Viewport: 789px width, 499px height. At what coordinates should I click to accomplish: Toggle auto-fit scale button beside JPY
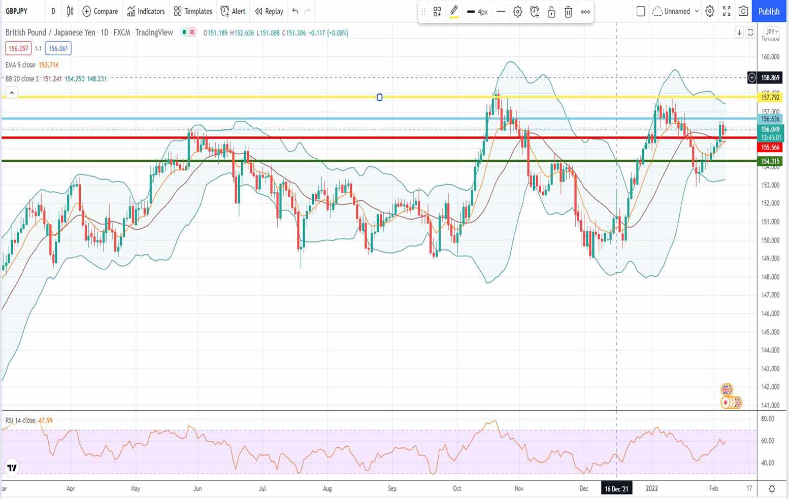click(x=750, y=32)
